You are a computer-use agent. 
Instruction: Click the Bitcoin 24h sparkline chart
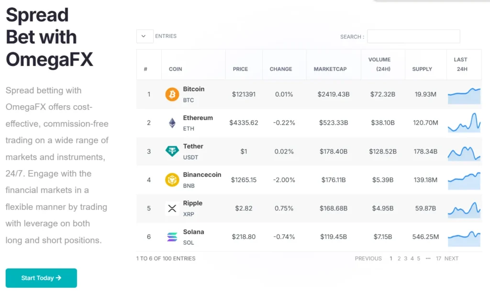click(464, 96)
